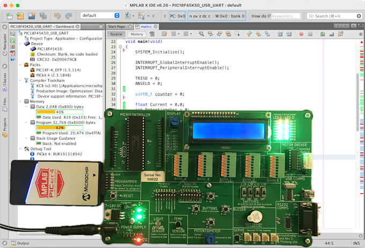Click the Set Project Configuration icon
This screenshot has width=365, height=248.
[128, 16]
